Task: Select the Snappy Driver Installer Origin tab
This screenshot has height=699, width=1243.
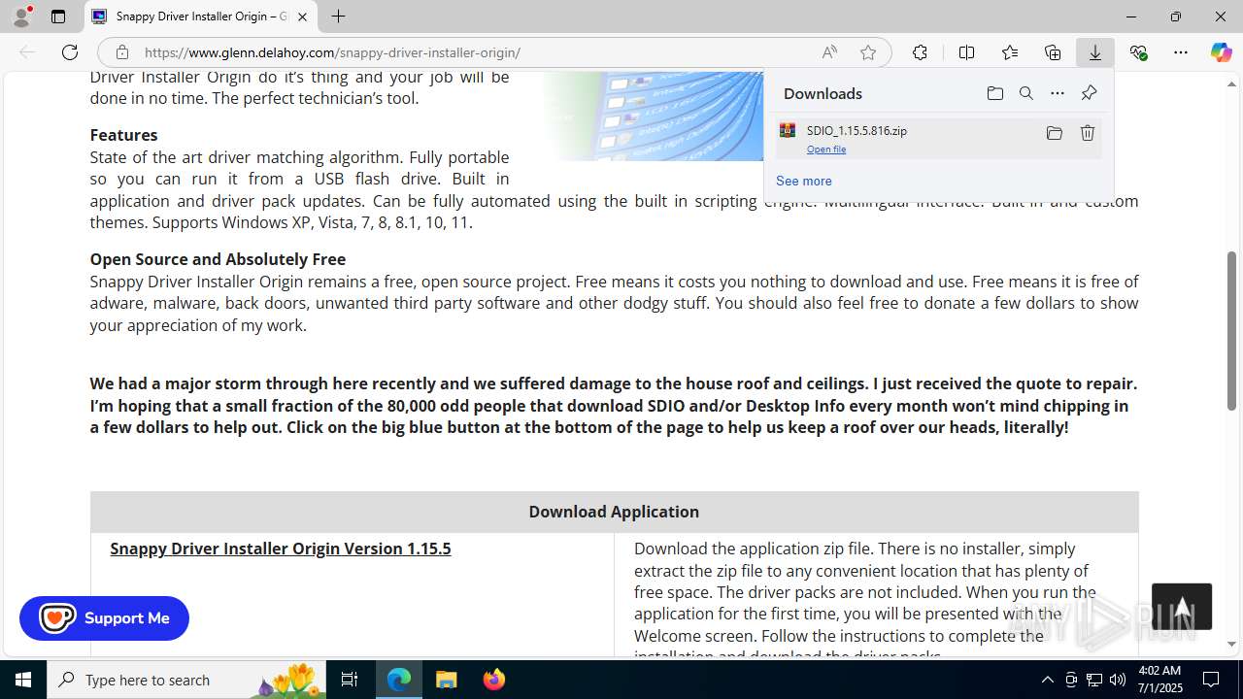Action: click(201, 17)
